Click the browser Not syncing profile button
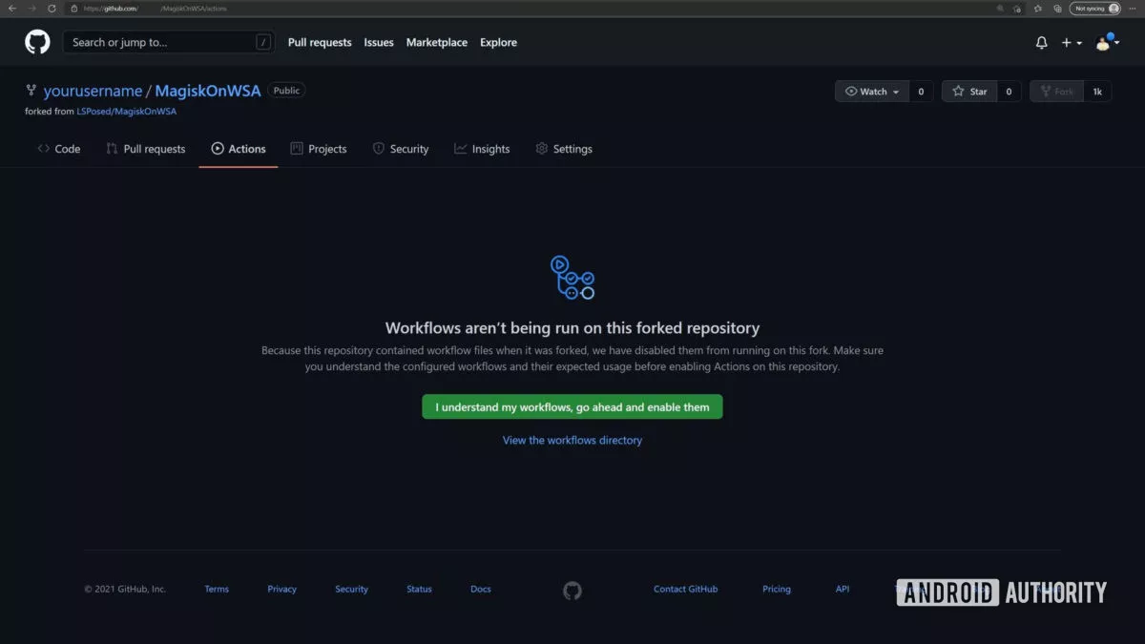 point(1094,9)
